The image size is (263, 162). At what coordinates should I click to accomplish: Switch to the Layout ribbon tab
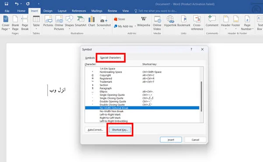point(62,11)
